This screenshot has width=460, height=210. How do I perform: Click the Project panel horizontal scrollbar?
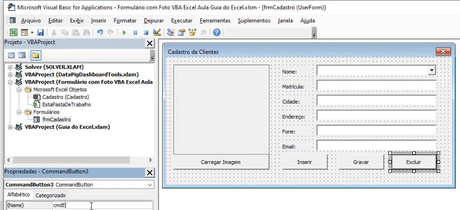point(79,160)
